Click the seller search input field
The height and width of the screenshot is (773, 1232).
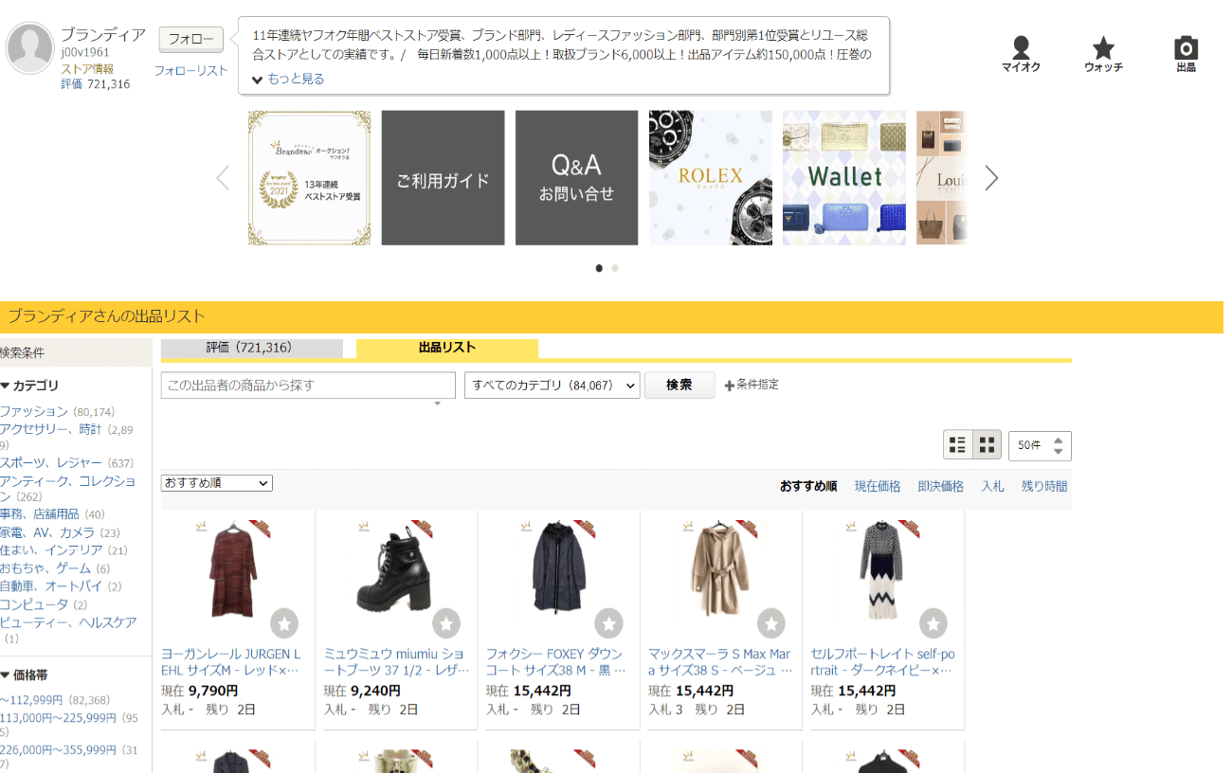coord(308,386)
